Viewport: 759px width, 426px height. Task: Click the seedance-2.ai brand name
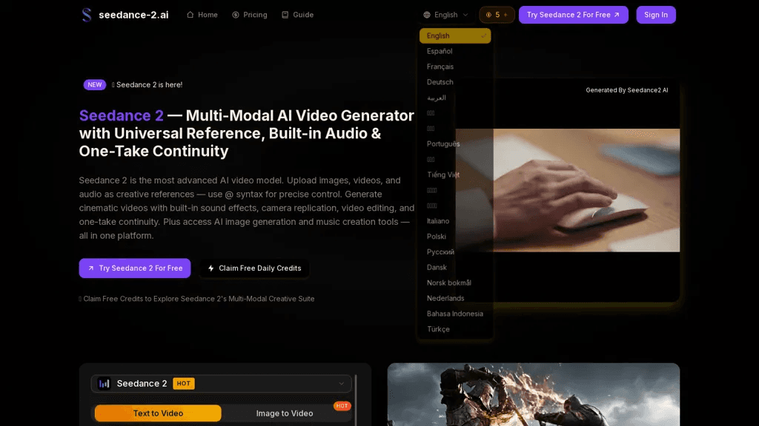[x=133, y=15]
